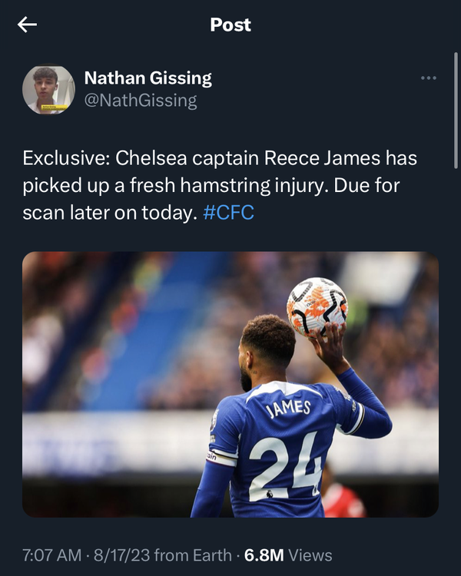The image size is (461, 576).
Task: Click the football in the attached photo
Action: [x=317, y=306]
